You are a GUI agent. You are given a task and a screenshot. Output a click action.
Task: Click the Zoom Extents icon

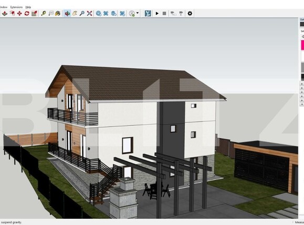(89, 13)
